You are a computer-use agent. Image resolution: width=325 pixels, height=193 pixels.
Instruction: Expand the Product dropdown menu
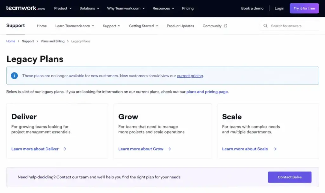[x=63, y=8]
